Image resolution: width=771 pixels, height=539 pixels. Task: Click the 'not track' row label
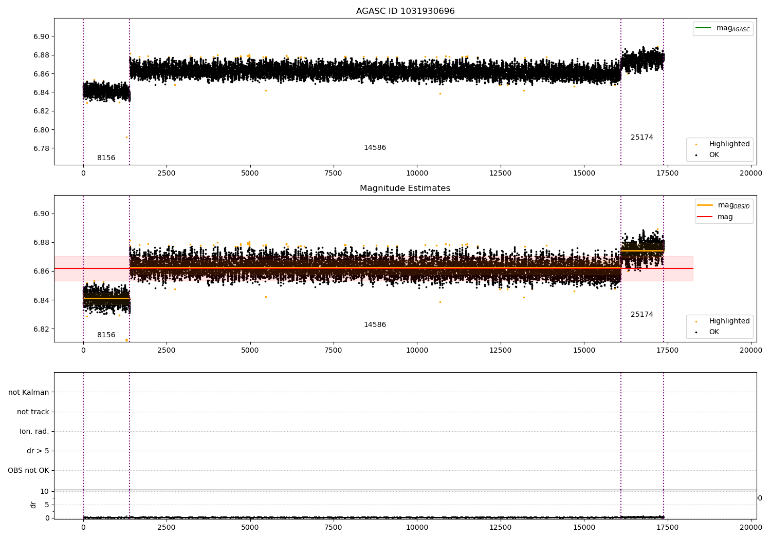click(x=33, y=412)
